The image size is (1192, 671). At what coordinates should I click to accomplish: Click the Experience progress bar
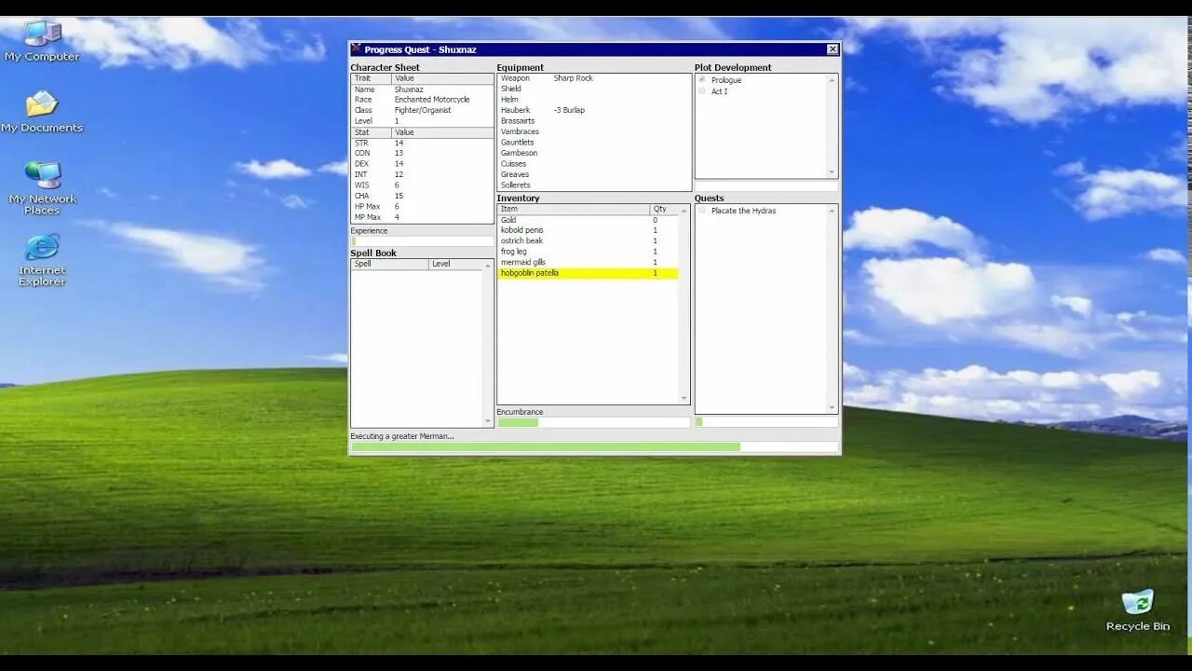coord(422,241)
